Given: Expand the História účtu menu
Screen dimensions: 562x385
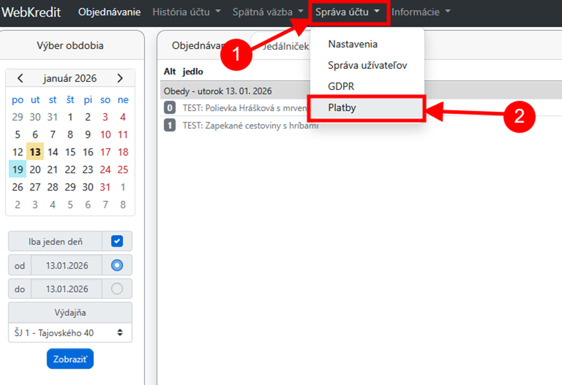Looking at the screenshot, I should [186, 12].
